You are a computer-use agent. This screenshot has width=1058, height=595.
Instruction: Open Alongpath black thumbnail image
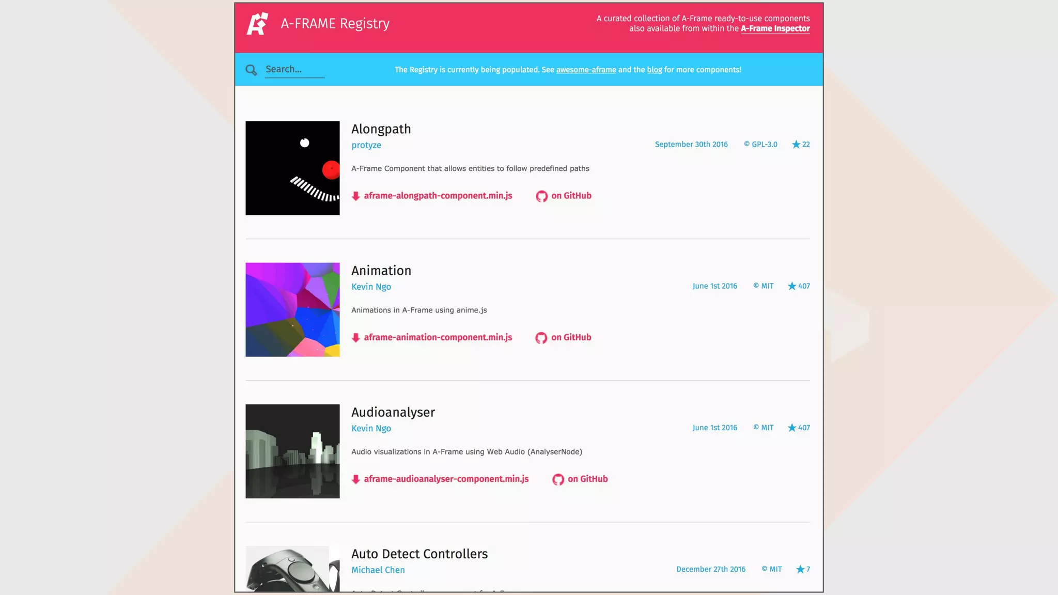point(292,168)
